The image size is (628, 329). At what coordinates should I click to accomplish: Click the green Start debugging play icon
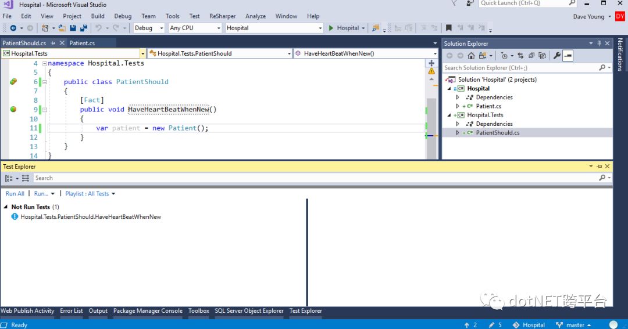(331, 28)
